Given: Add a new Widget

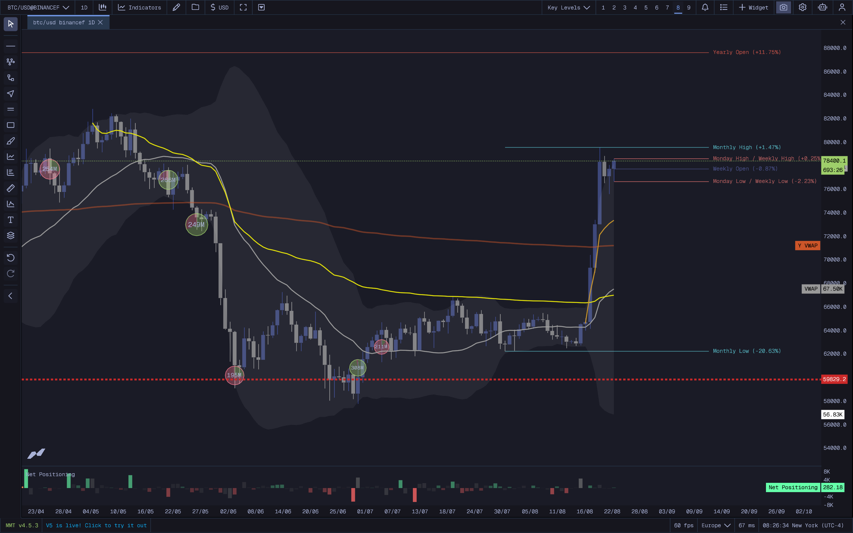Looking at the screenshot, I should coord(753,8).
